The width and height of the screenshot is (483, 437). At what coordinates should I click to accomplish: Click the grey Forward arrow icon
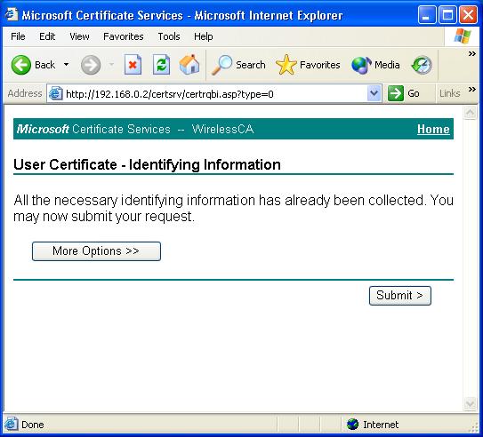click(91, 65)
